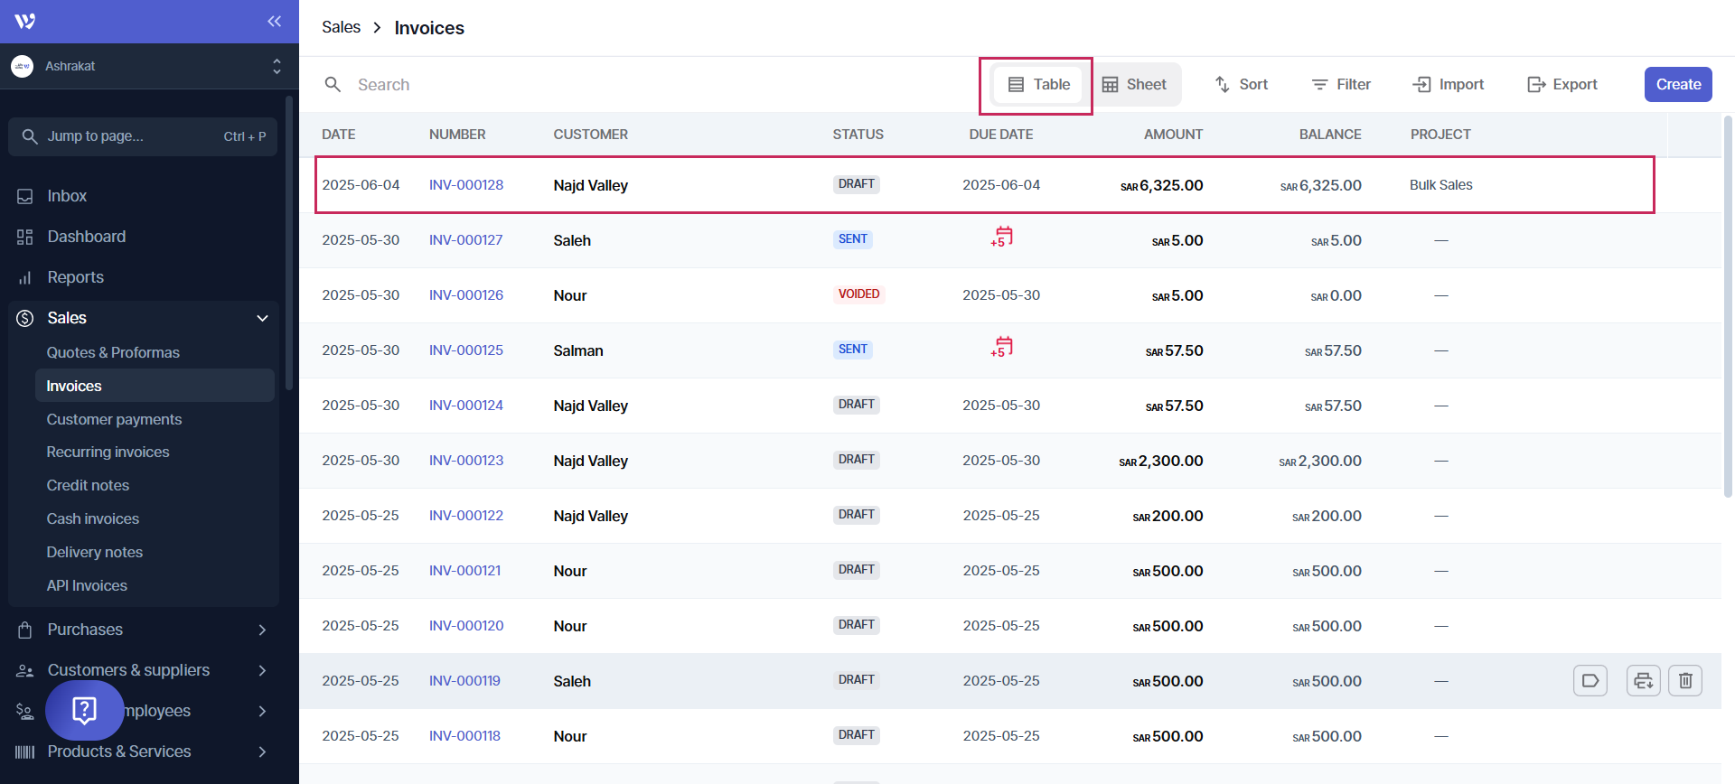Open the Ashrakat organization switcher
Screen dimensions: 1735x784
(145, 66)
